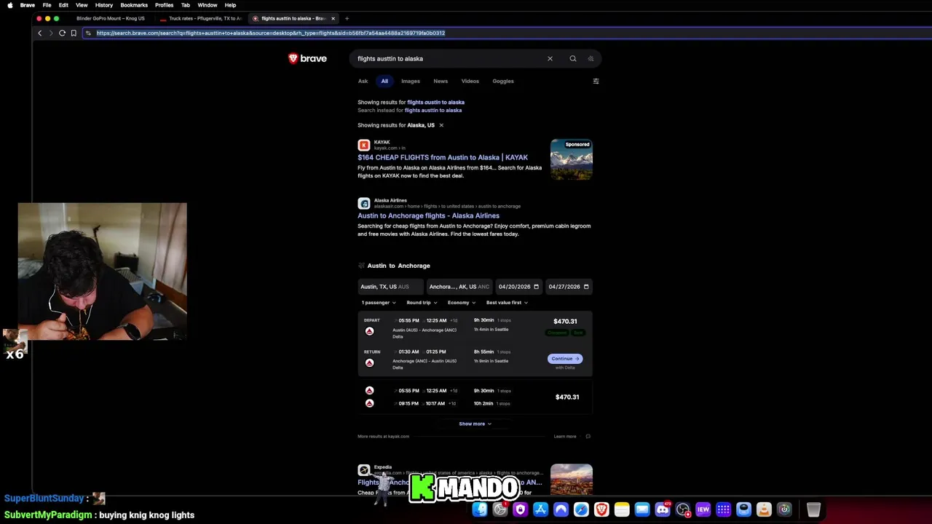
Task: Open site settings icon left of URL
Action: coord(88,33)
